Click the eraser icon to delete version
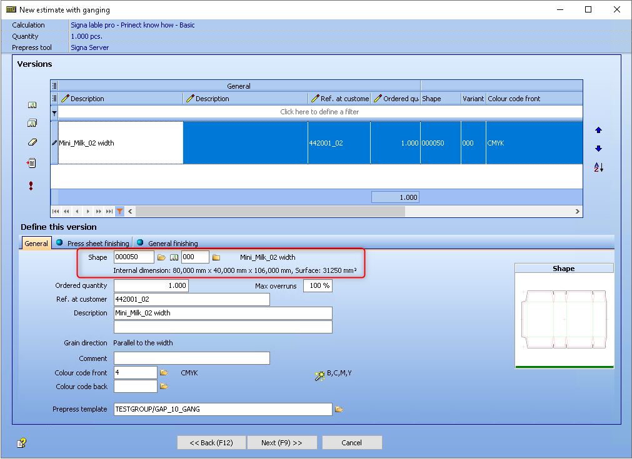 tap(33, 142)
